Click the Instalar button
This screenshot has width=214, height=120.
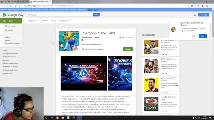tap(128, 49)
